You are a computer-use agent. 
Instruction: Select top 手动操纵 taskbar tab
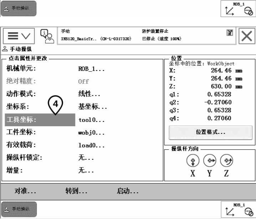pos(19,9)
